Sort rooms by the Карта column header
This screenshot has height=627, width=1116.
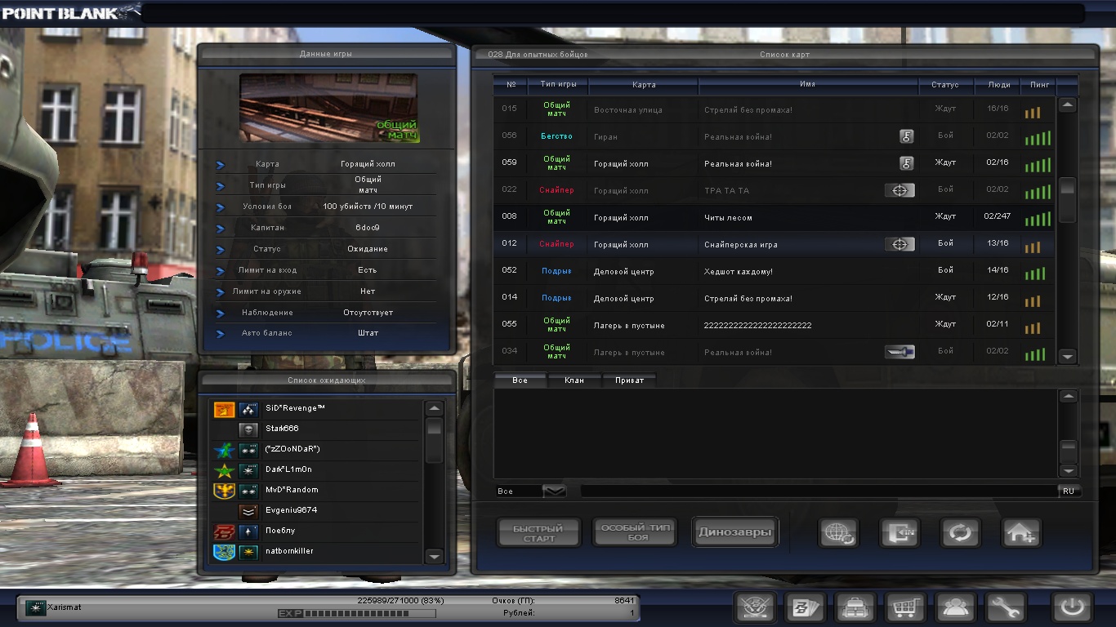(644, 85)
